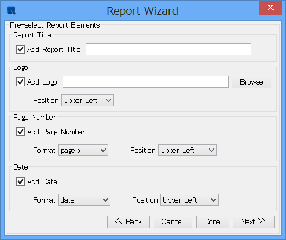
Task: Click the Pre-select Report Elements heading
Action: (55, 25)
